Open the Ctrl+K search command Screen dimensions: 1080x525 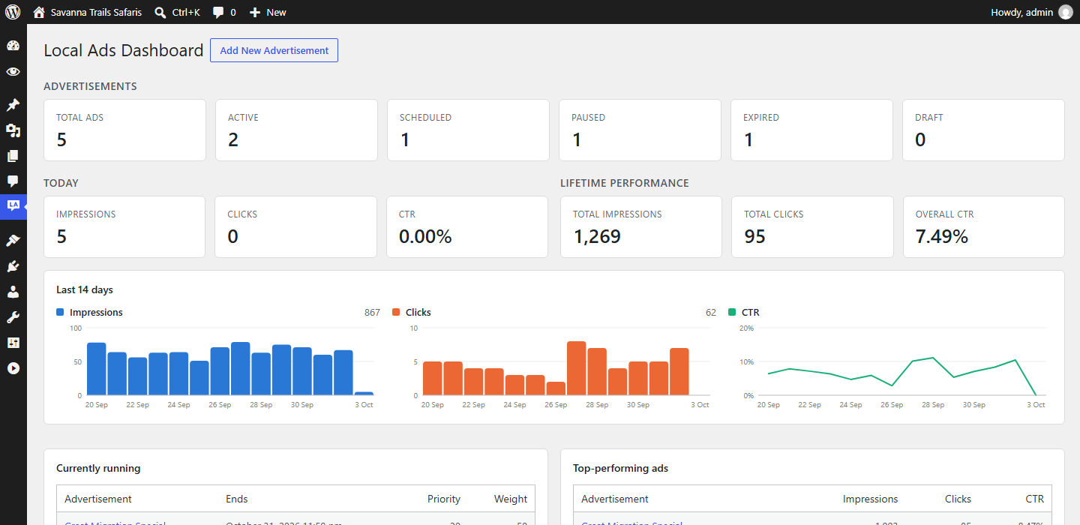click(186, 12)
